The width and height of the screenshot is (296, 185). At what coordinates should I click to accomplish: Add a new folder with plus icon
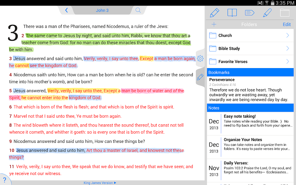click(x=214, y=24)
